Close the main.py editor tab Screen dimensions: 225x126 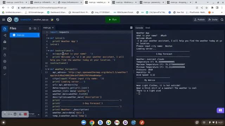coord(53,28)
